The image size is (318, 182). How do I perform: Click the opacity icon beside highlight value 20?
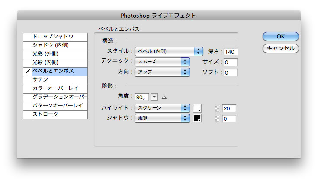(218, 108)
